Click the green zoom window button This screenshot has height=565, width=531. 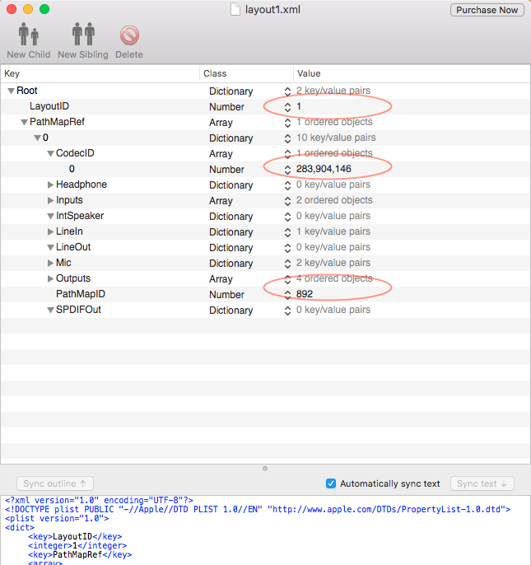(x=44, y=9)
